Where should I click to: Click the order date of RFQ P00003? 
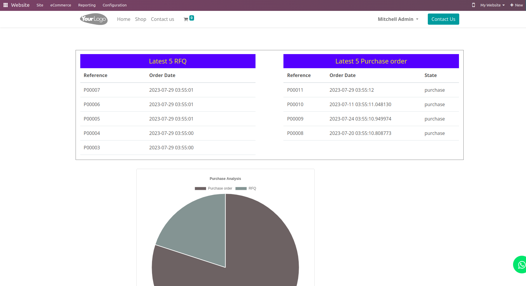point(171,148)
